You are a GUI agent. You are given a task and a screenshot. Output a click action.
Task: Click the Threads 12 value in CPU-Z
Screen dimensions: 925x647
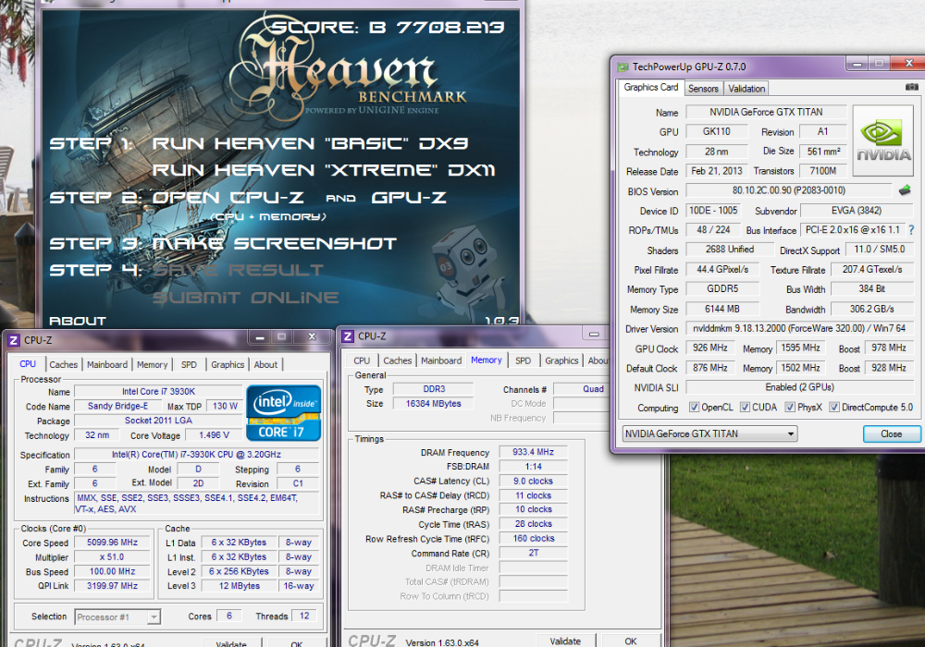(x=304, y=616)
